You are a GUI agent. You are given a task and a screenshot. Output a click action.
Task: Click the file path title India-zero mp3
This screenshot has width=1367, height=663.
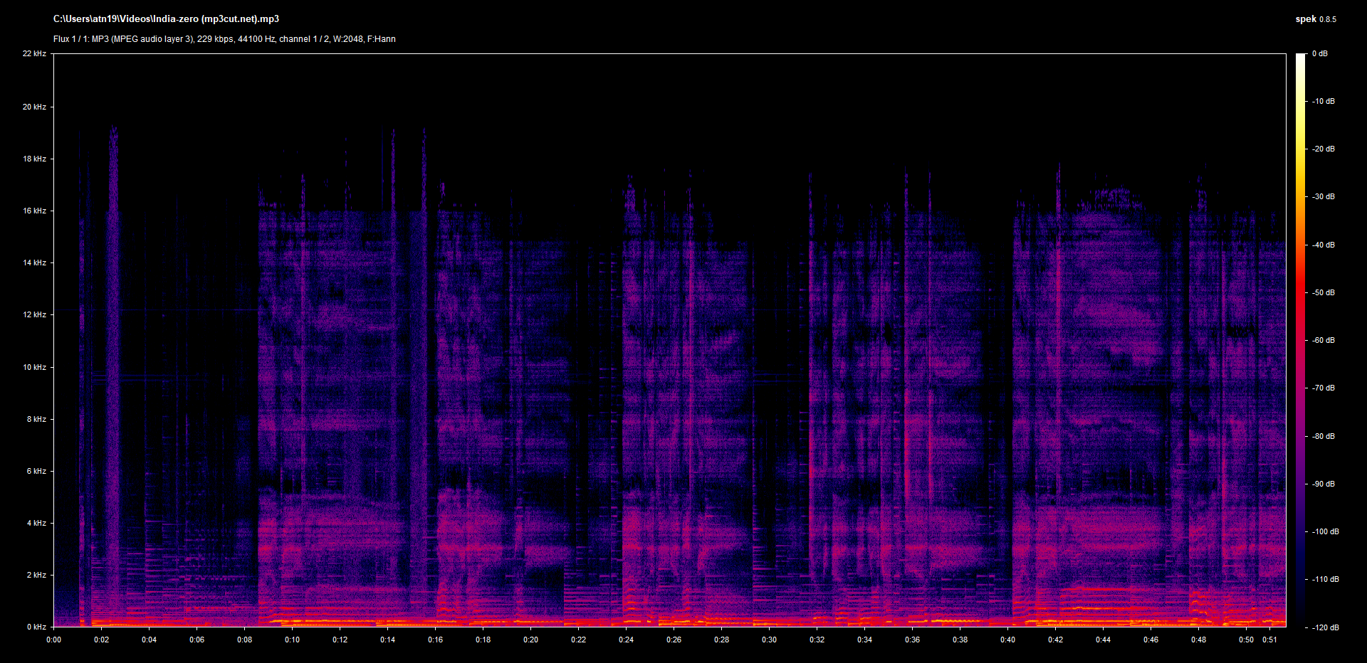point(166,19)
